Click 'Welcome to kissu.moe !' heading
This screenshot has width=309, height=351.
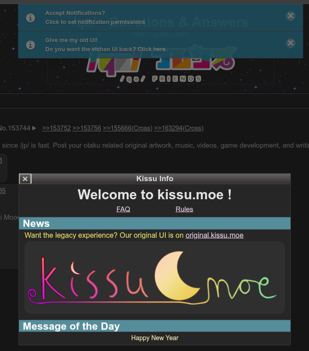click(155, 195)
